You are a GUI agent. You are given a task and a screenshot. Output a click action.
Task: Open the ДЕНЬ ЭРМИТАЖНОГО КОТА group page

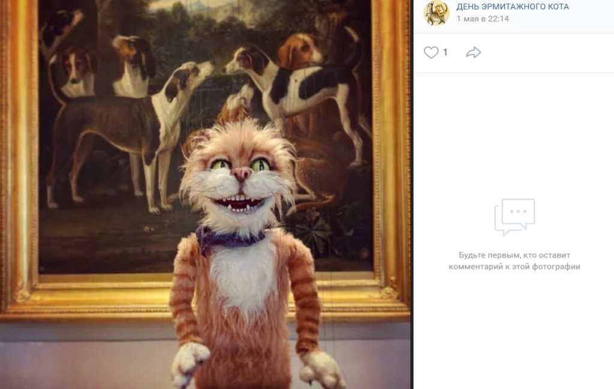513,7
